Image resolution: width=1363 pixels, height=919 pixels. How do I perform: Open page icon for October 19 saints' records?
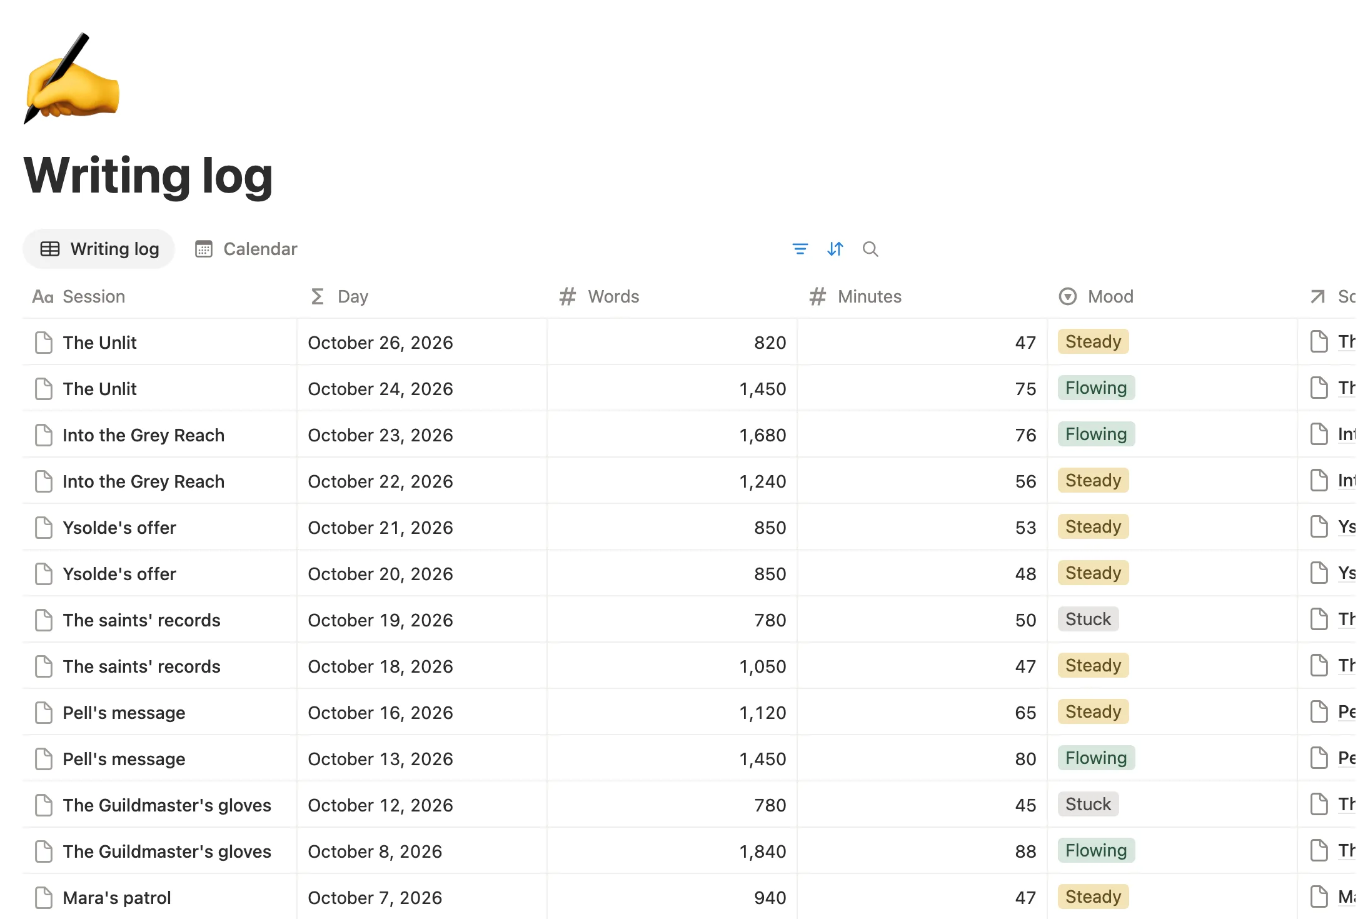pyautogui.click(x=44, y=620)
